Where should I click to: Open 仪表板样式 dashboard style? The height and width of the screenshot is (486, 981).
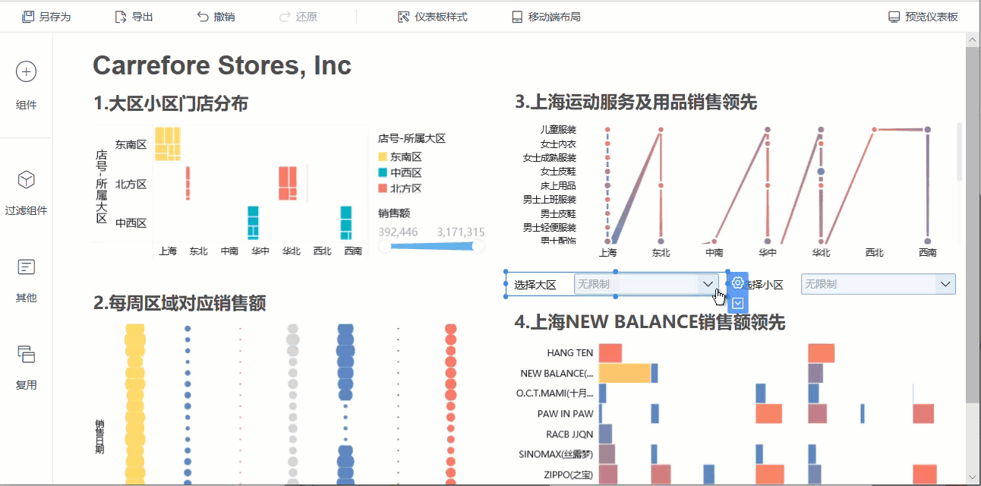point(433,17)
